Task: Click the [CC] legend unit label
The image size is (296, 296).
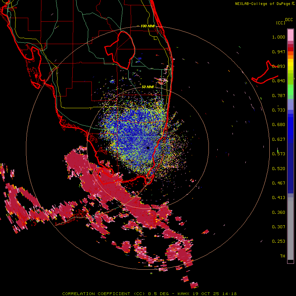Action: click(281, 23)
